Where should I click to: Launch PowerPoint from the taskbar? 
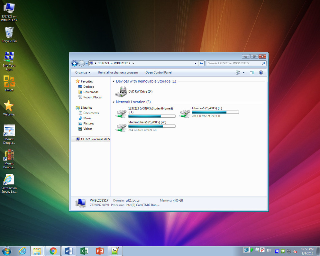[x=100, y=251]
